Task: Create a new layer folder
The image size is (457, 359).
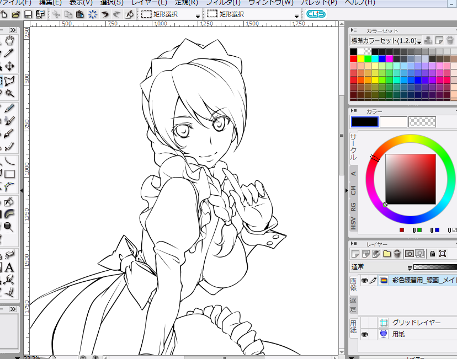Action: (x=387, y=254)
